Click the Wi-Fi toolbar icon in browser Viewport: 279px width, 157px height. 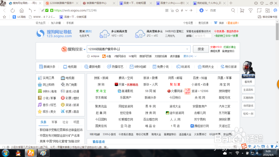coord(251,11)
